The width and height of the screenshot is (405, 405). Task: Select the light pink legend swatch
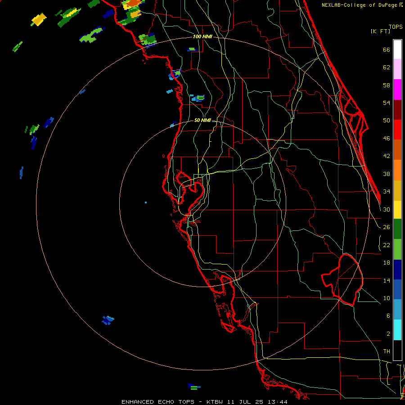397,69
